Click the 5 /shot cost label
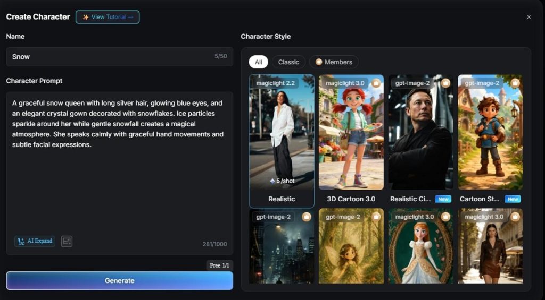This screenshot has height=300, width=545. 282,181
